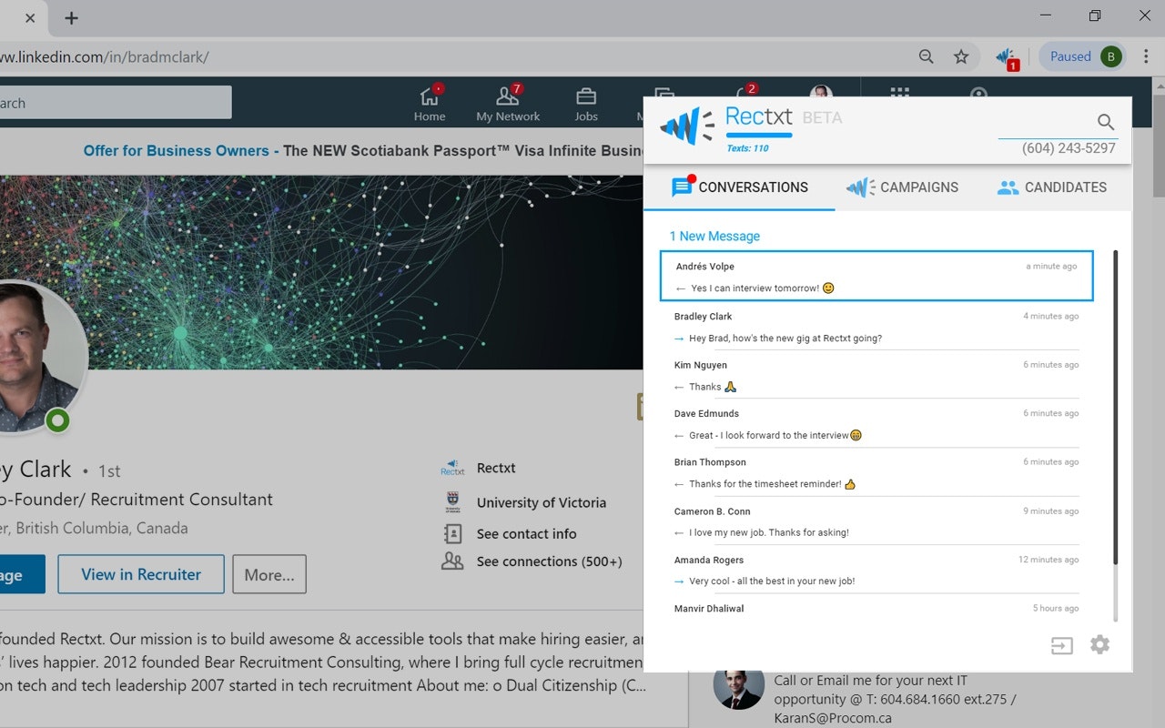
Task: Click the phone number (604) 243-5297
Action: click(1069, 148)
